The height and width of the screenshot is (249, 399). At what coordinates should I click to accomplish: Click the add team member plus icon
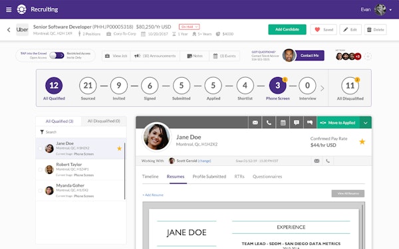[368, 56]
